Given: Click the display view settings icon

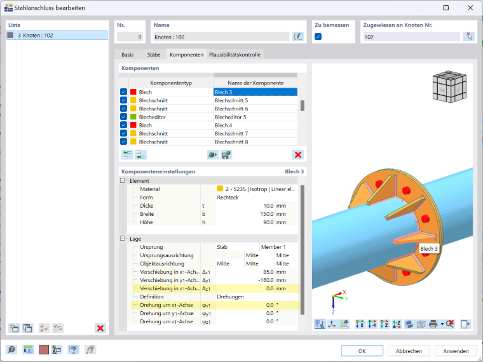Looking at the screenshot, I should [73, 349].
